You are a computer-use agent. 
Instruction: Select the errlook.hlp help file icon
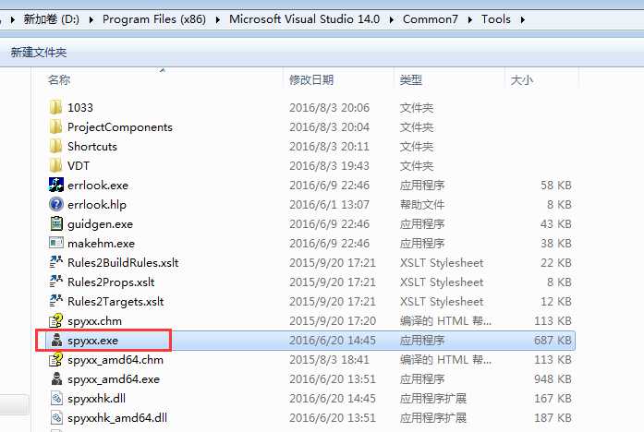(x=55, y=204)
